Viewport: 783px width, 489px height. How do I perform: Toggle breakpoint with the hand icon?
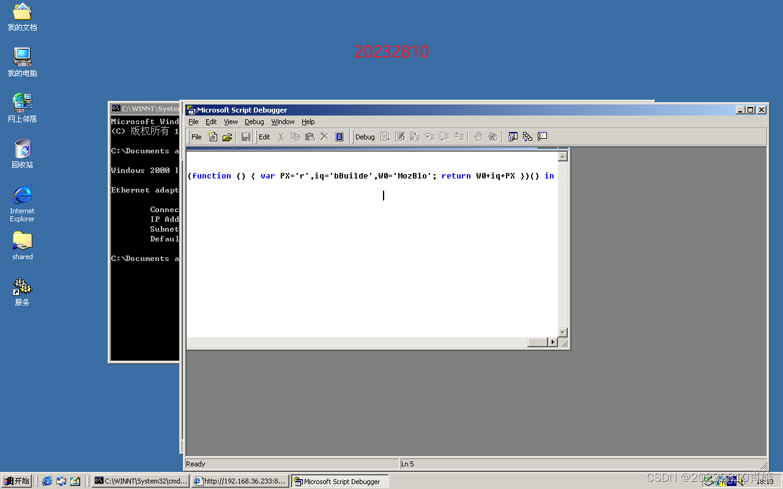[478, 137]
